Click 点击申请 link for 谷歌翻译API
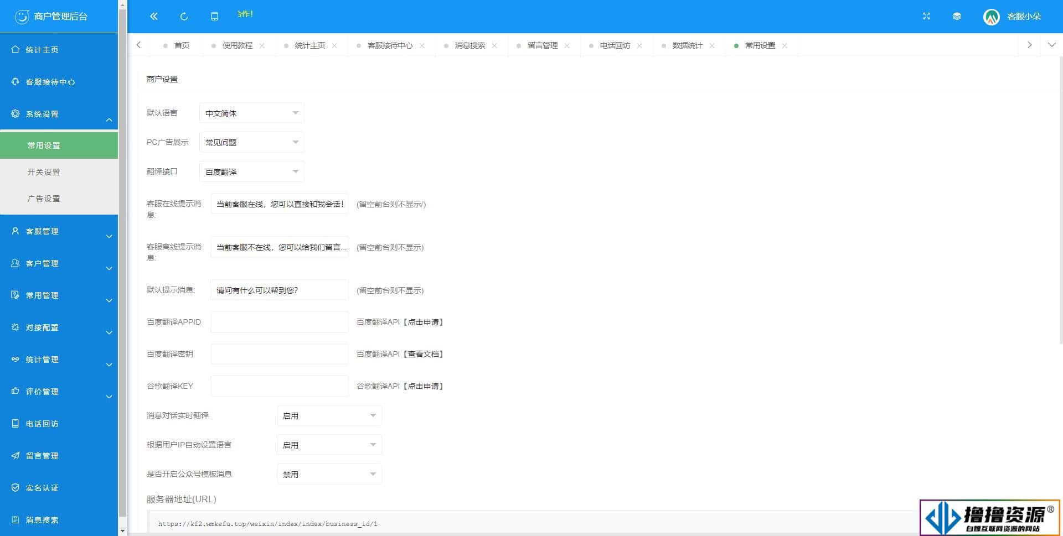Image resolution: width=1063 pixels, height=536 pixels. (425, 386)
